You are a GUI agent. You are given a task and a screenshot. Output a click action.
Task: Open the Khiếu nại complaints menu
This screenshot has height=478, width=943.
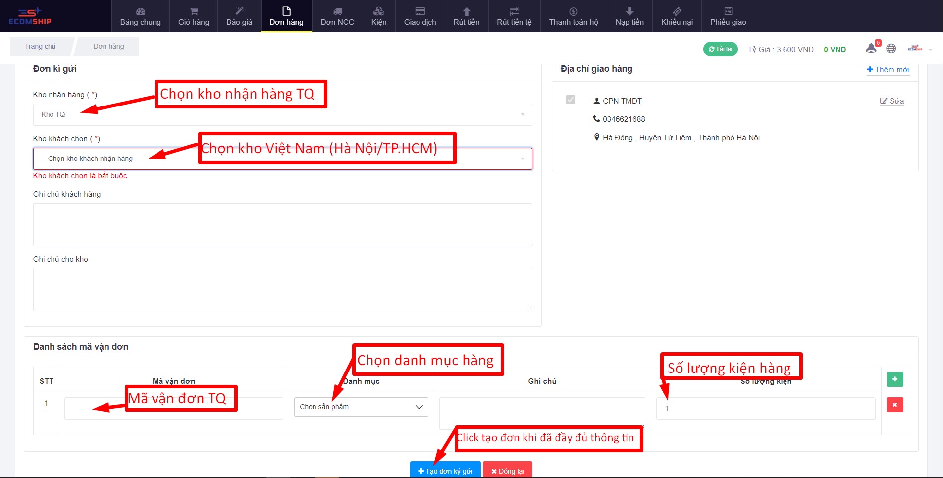677,16
